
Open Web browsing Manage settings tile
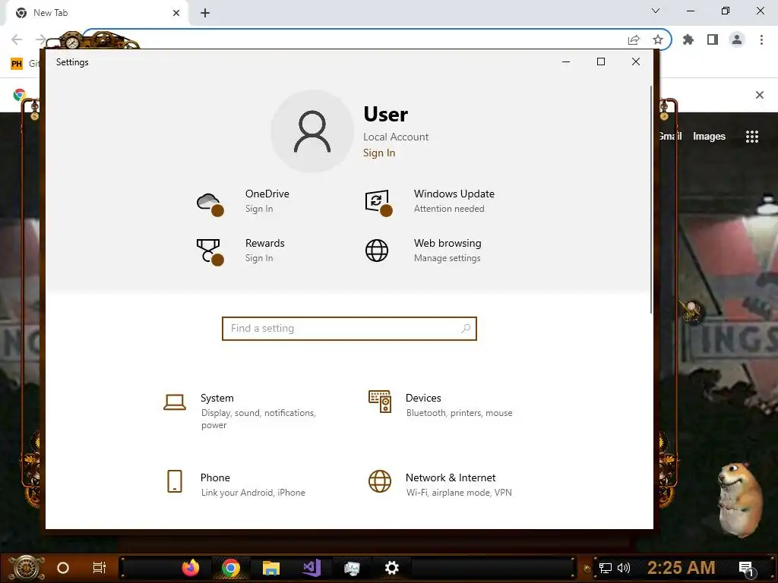pyautogui.click(x=430, y=251)
